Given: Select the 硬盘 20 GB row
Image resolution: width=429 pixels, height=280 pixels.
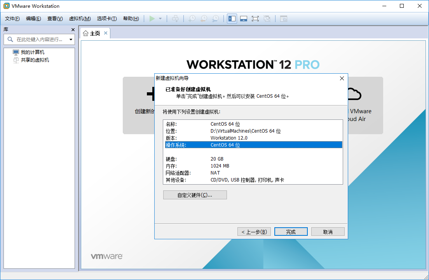Looking at the screenshot, I should pyautogui.click(x=254, y=159).
